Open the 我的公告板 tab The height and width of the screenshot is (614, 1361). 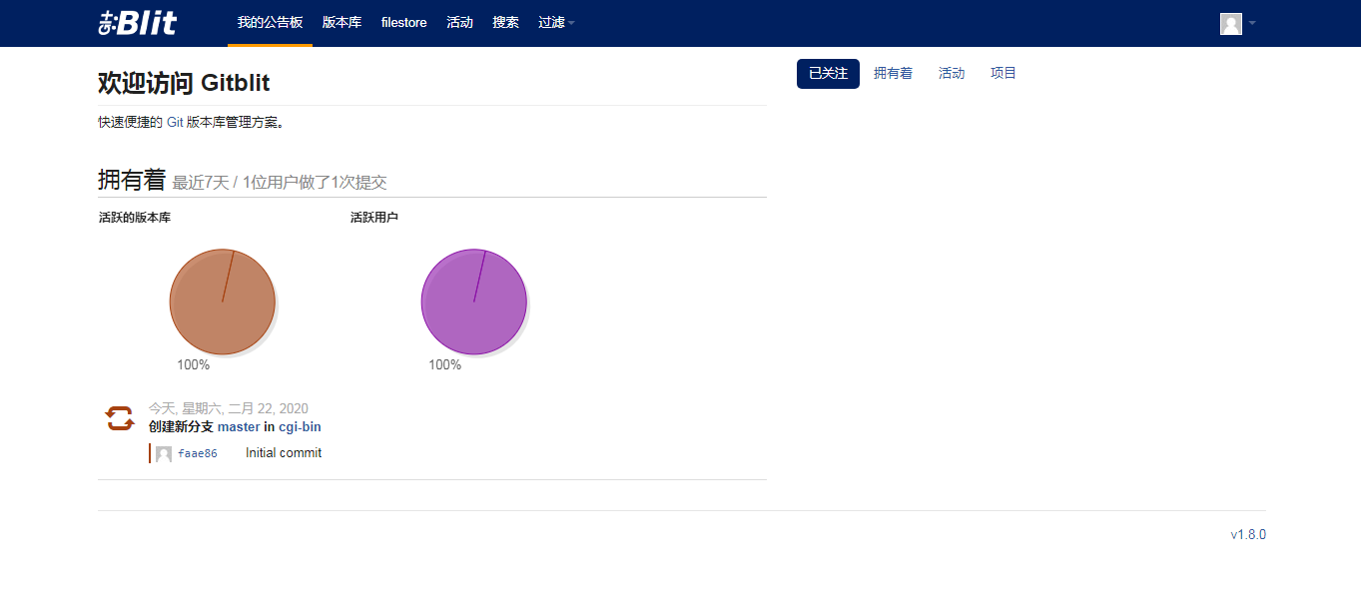(x=270, y=22)
